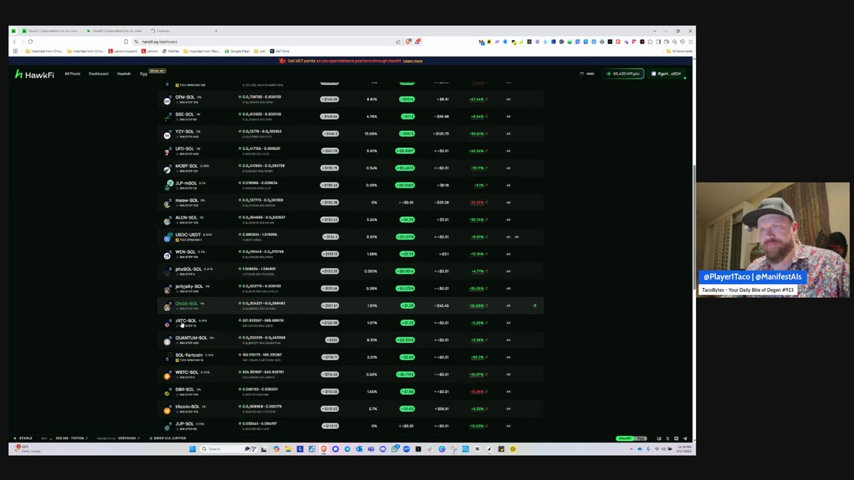The height and width of the screenshot is (480, 854).
Task: Open a new browser tab with plus
Action: coord(216,31)
